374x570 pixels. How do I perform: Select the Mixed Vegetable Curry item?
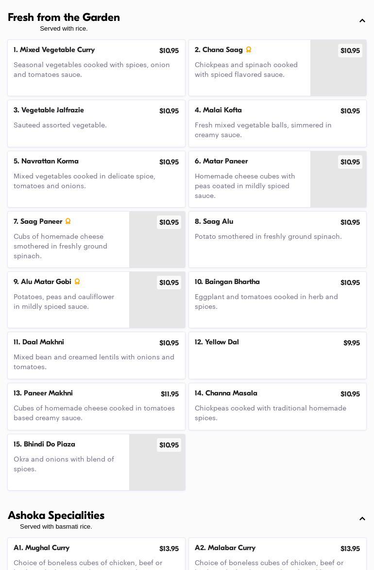point(96,68)
